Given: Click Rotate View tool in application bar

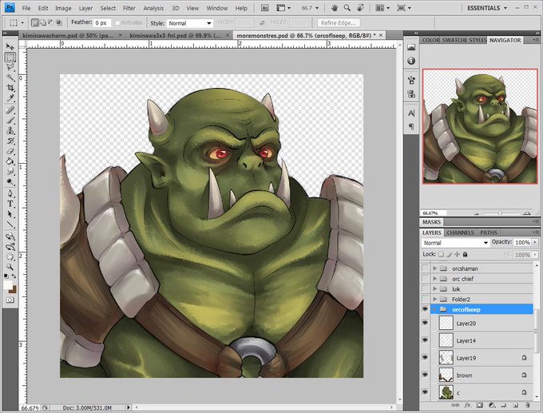Looking at the screenshot, I should 360,8.
